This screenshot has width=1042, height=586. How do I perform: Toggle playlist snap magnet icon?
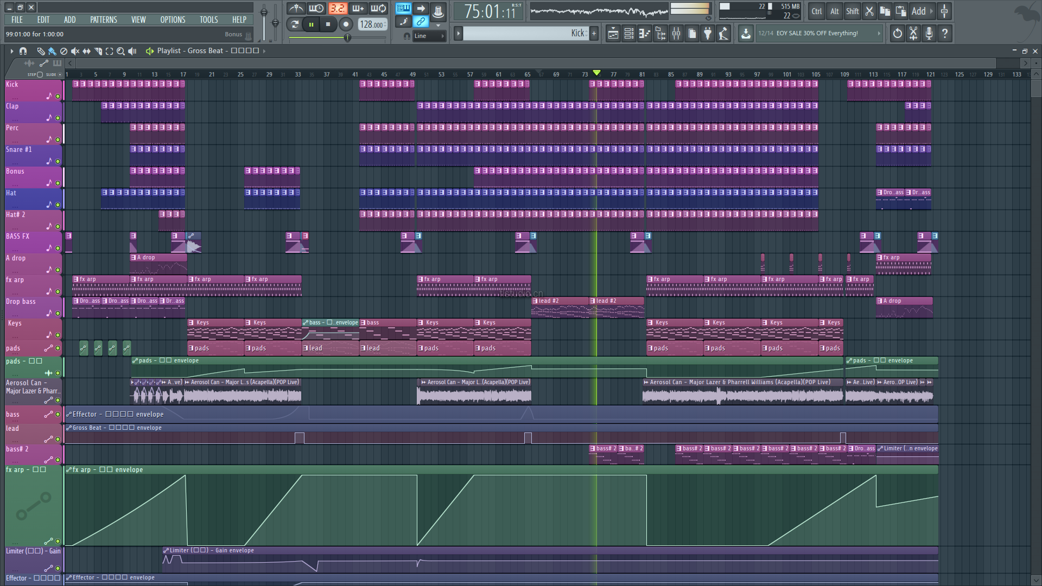click(23, 51)
